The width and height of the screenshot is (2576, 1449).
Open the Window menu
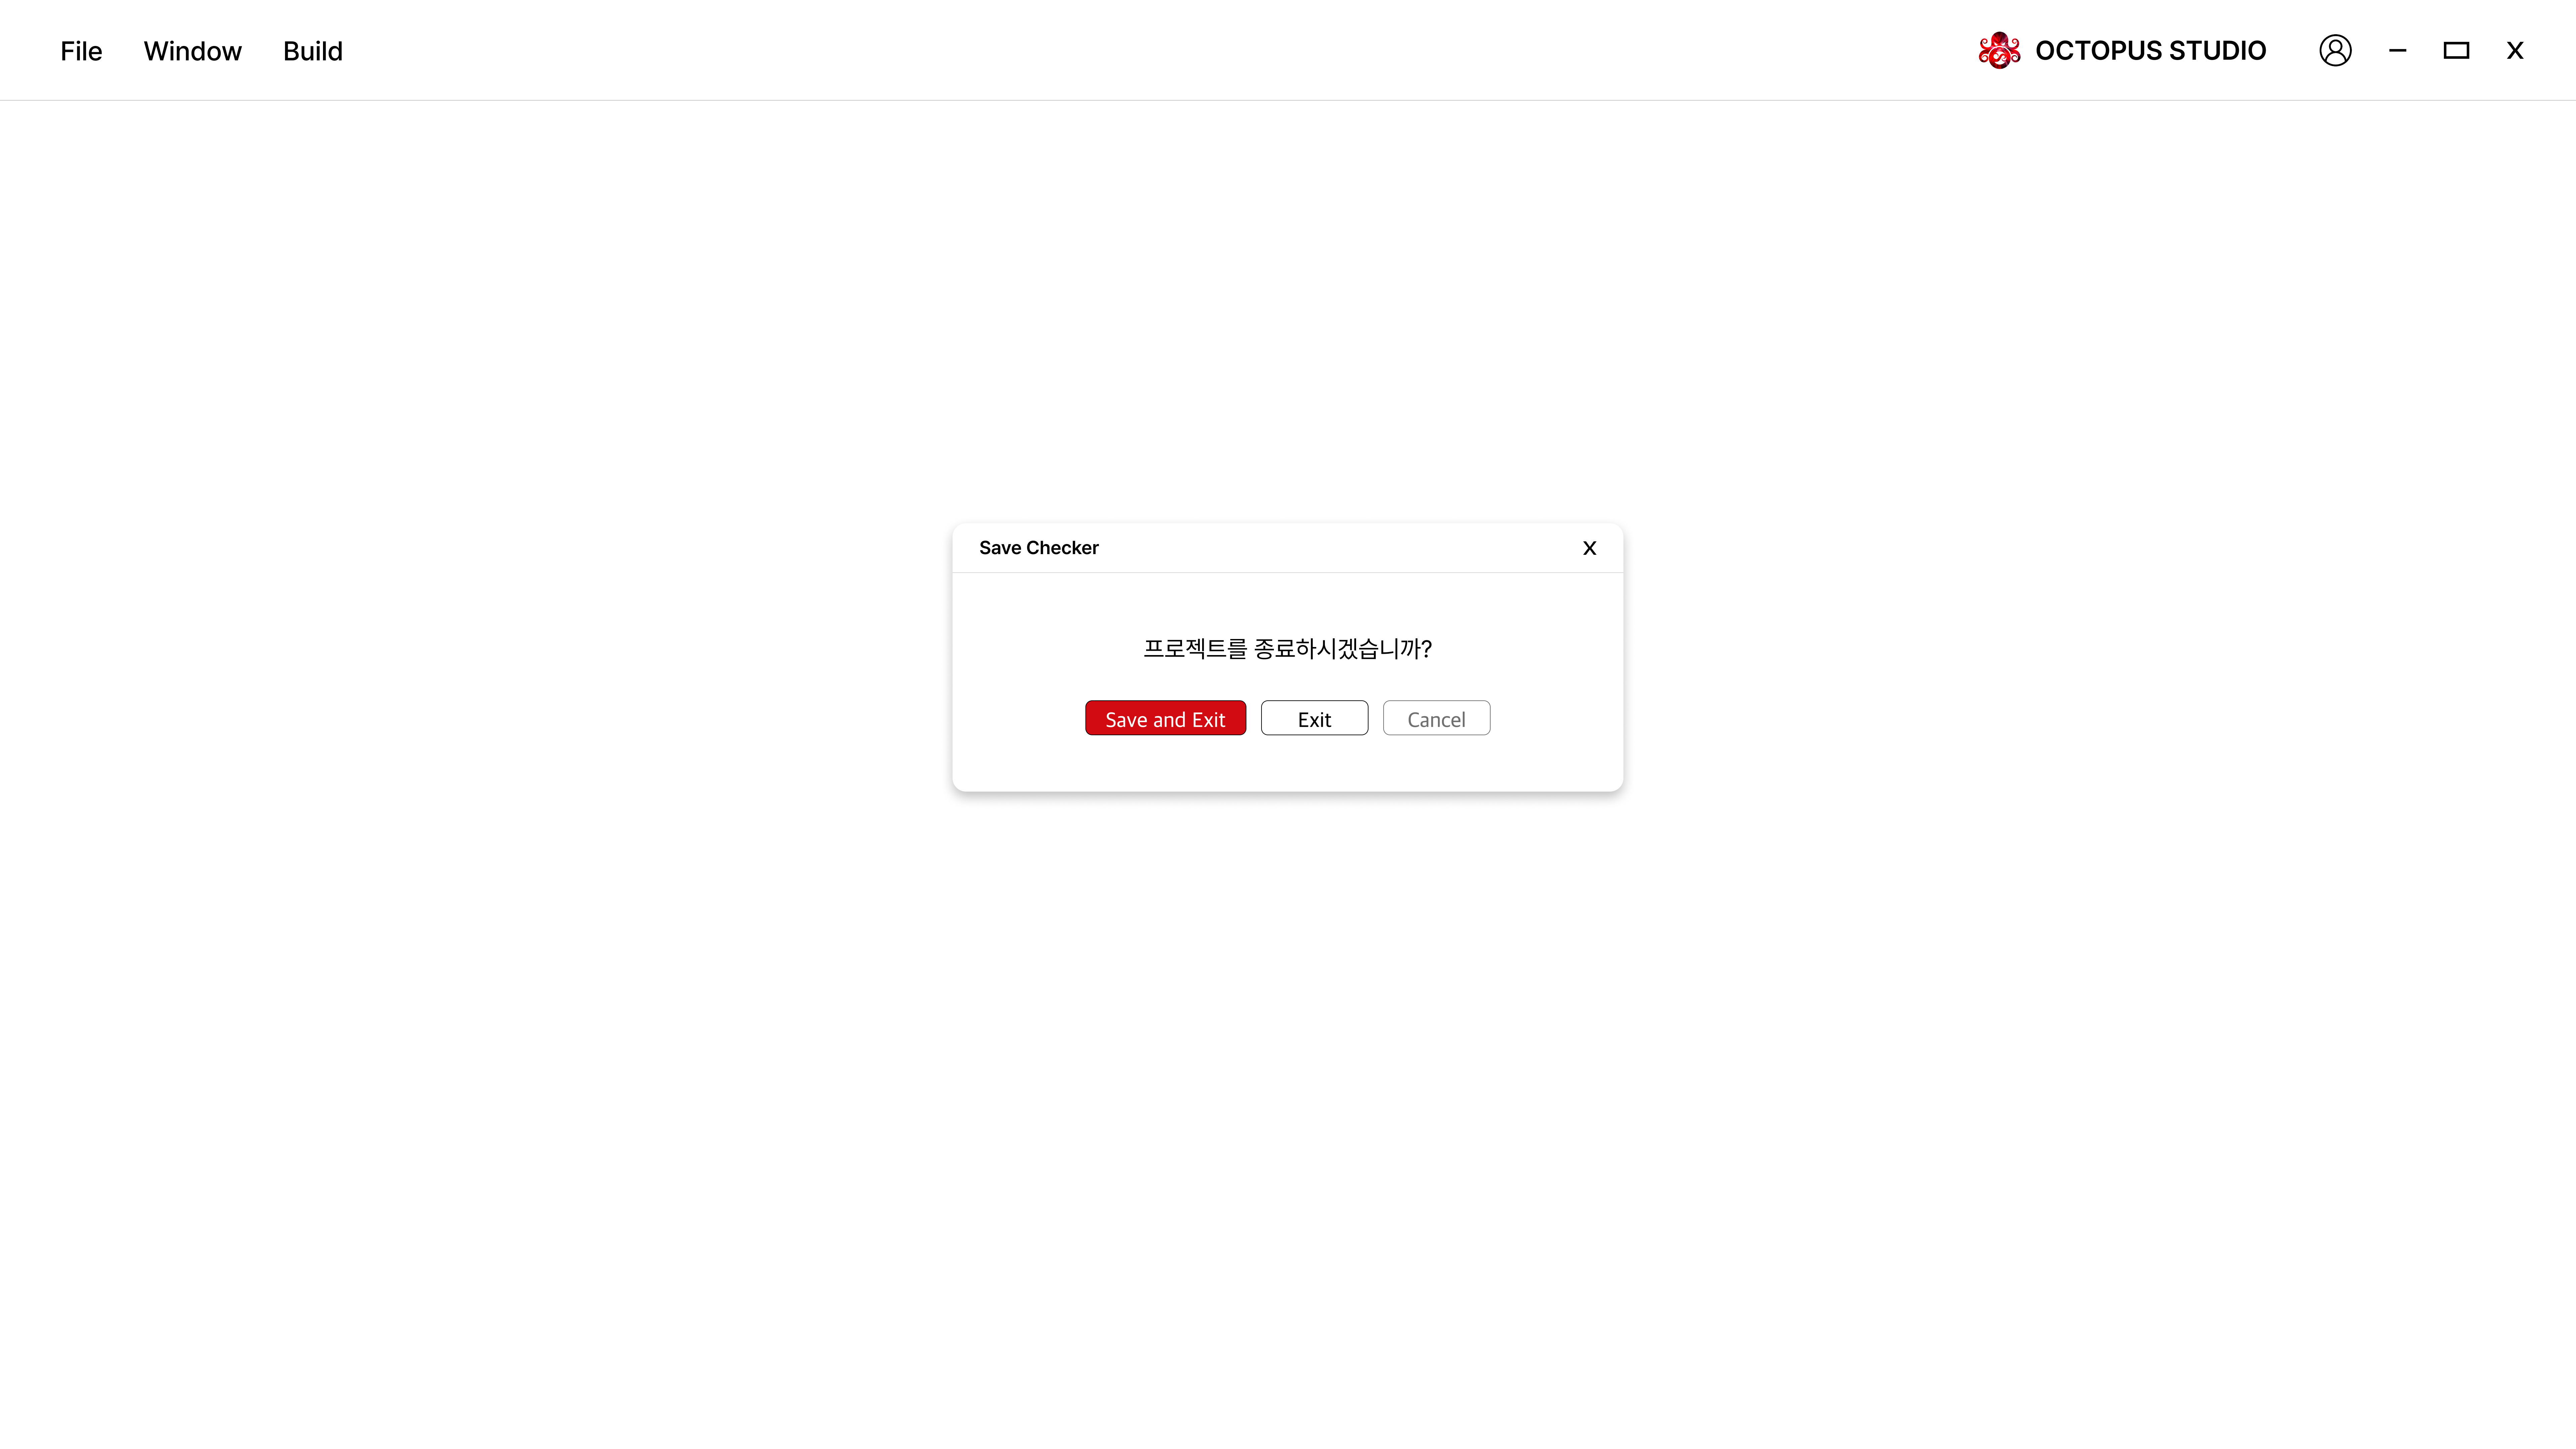(192, 51)
